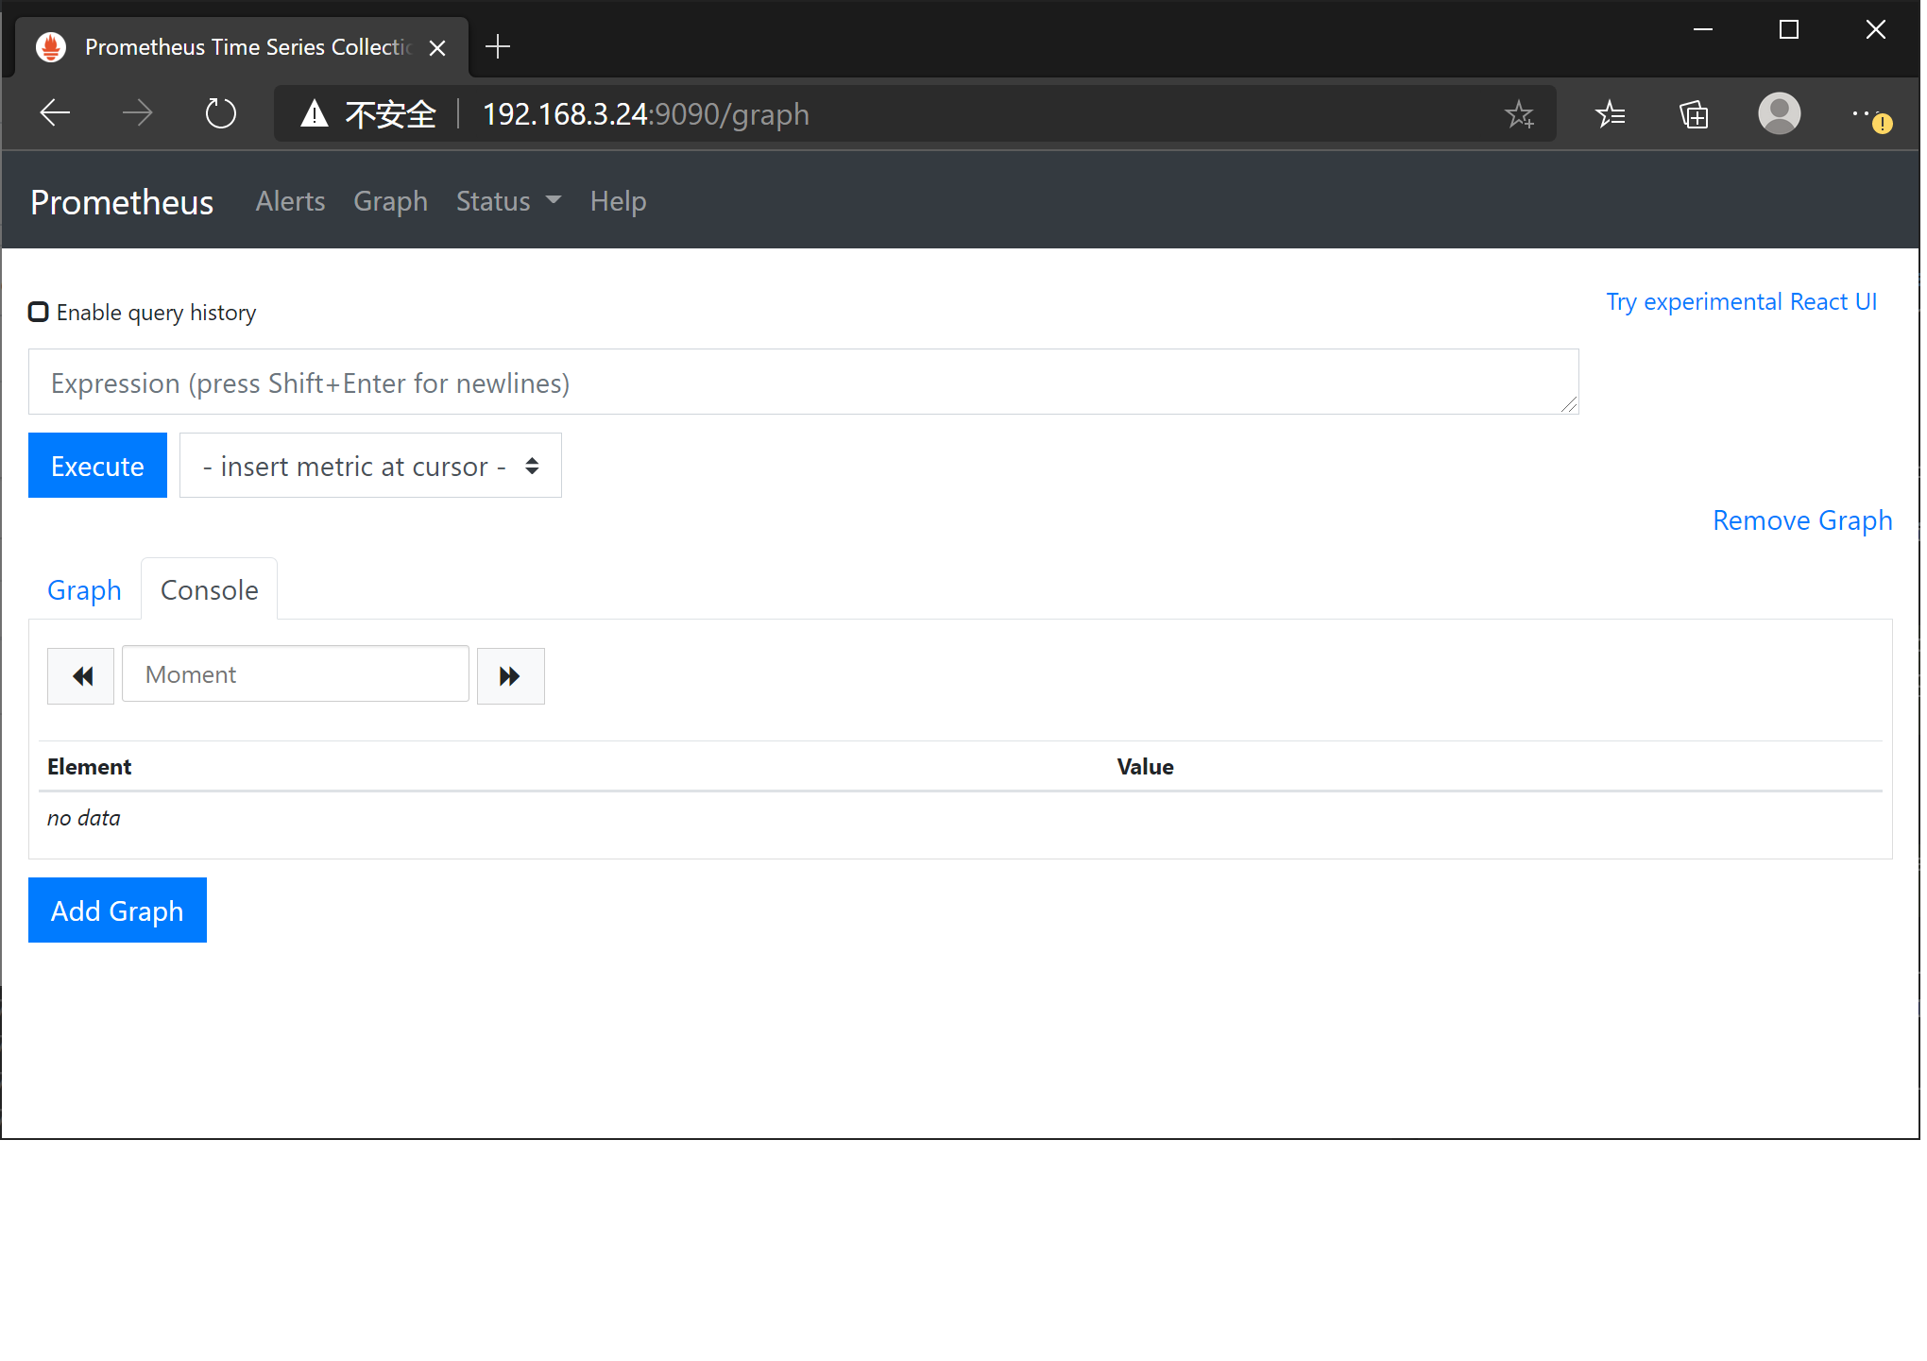The image size is (1927, 1361).
Task: Expand the Status dropdown menu
Action: pyautogui.click(x=508, y=201)
